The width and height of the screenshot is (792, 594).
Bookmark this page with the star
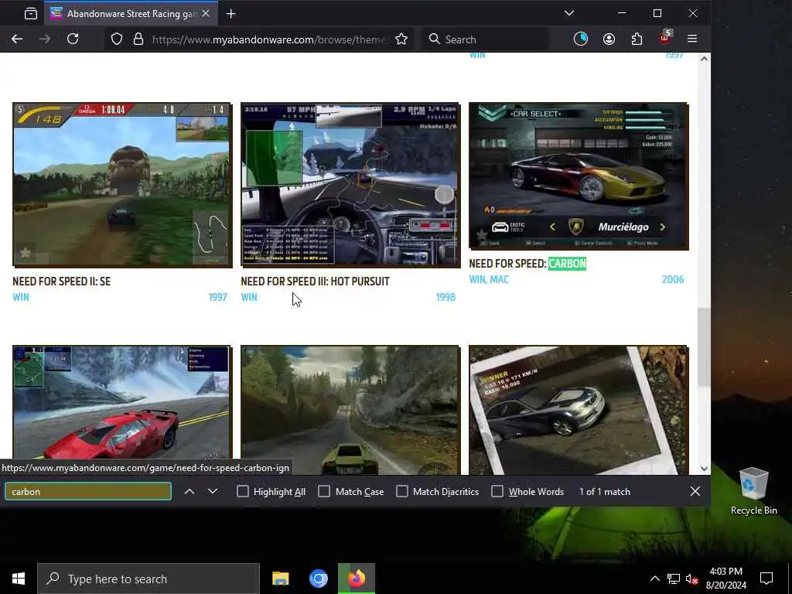(401, 39)
